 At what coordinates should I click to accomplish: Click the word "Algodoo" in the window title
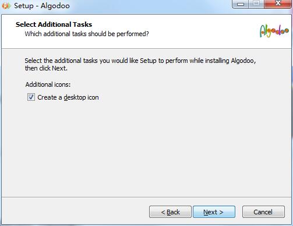55,6
